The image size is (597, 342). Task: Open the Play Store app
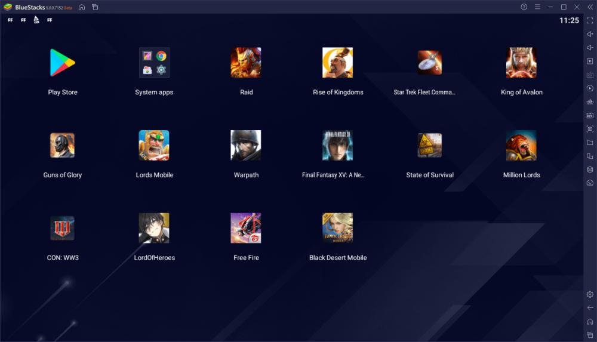(63, 63)
